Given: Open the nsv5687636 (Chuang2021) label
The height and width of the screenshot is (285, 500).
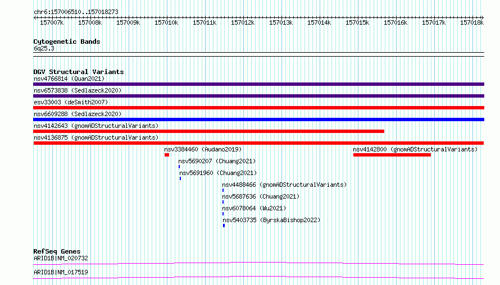Looking at the screenshot, I should 261,196.
